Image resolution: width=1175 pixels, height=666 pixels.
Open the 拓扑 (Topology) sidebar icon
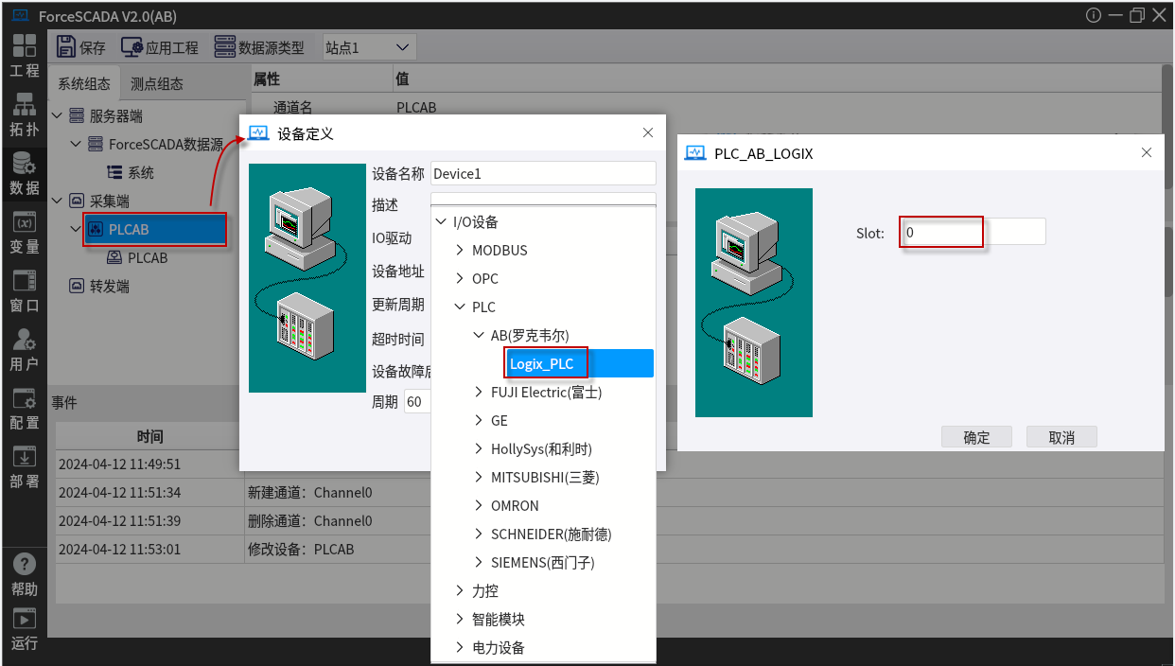(24, 114)
